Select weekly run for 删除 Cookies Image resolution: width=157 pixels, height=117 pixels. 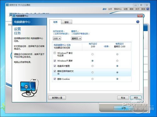point(117,79)
